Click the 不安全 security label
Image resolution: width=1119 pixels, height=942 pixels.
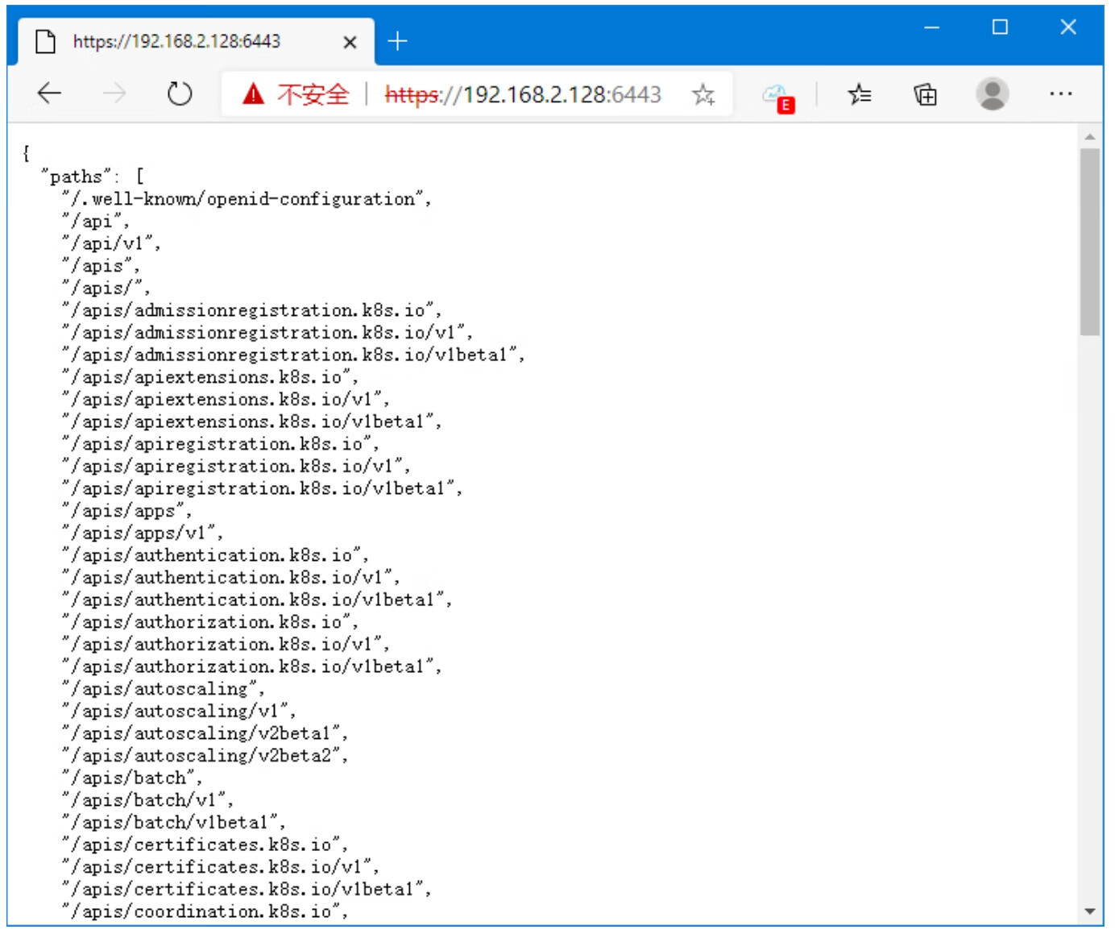tap(313, 94)
